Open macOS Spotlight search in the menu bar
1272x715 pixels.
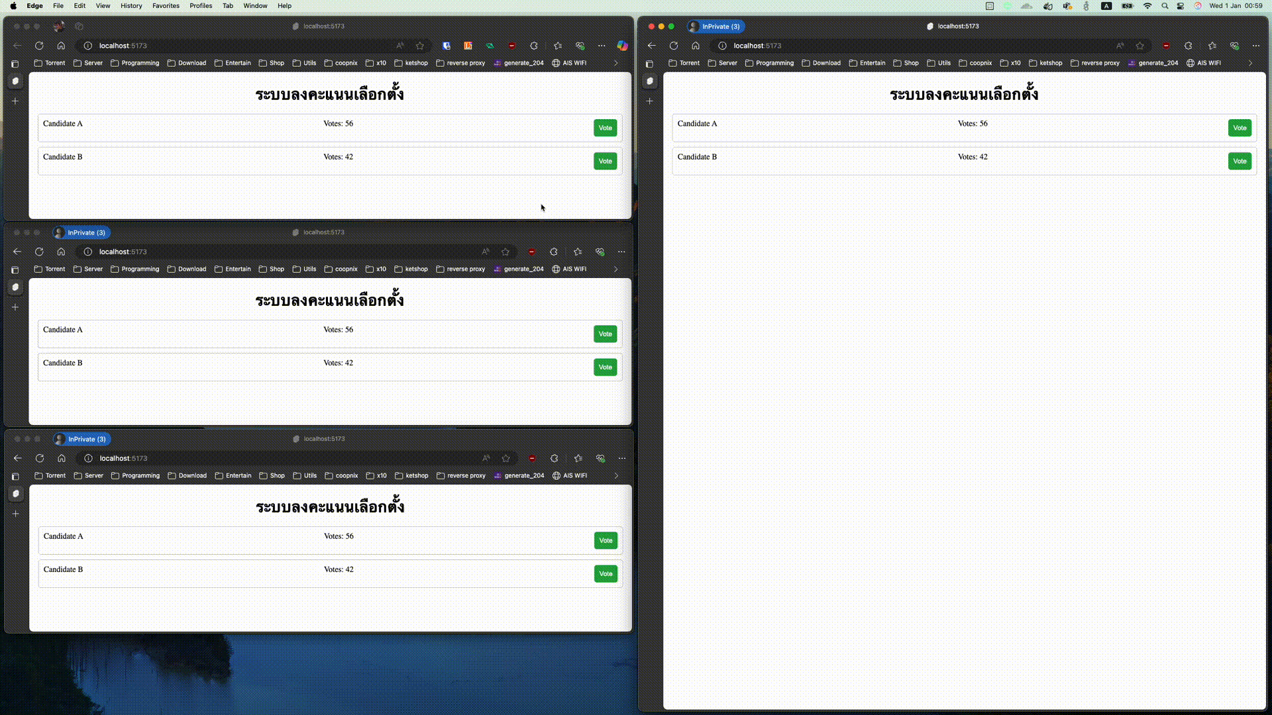coord(1165,6)
